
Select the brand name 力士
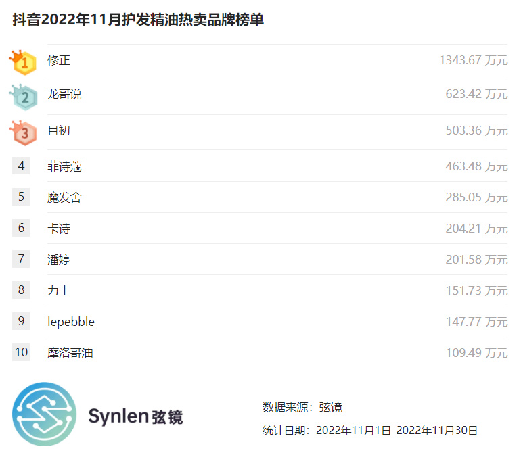59,291
